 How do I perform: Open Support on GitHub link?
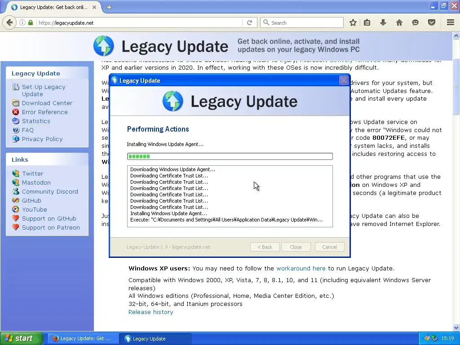[49, 219]
